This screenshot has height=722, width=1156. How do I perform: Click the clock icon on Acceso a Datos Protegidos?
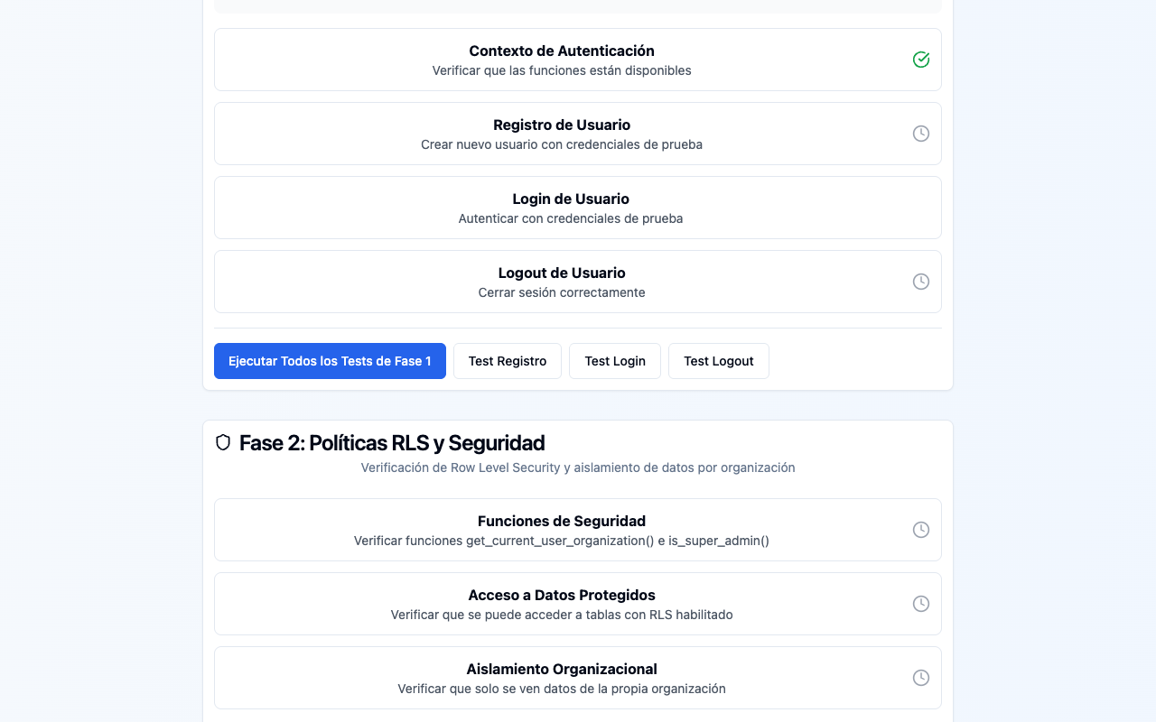tap(920, 604)
